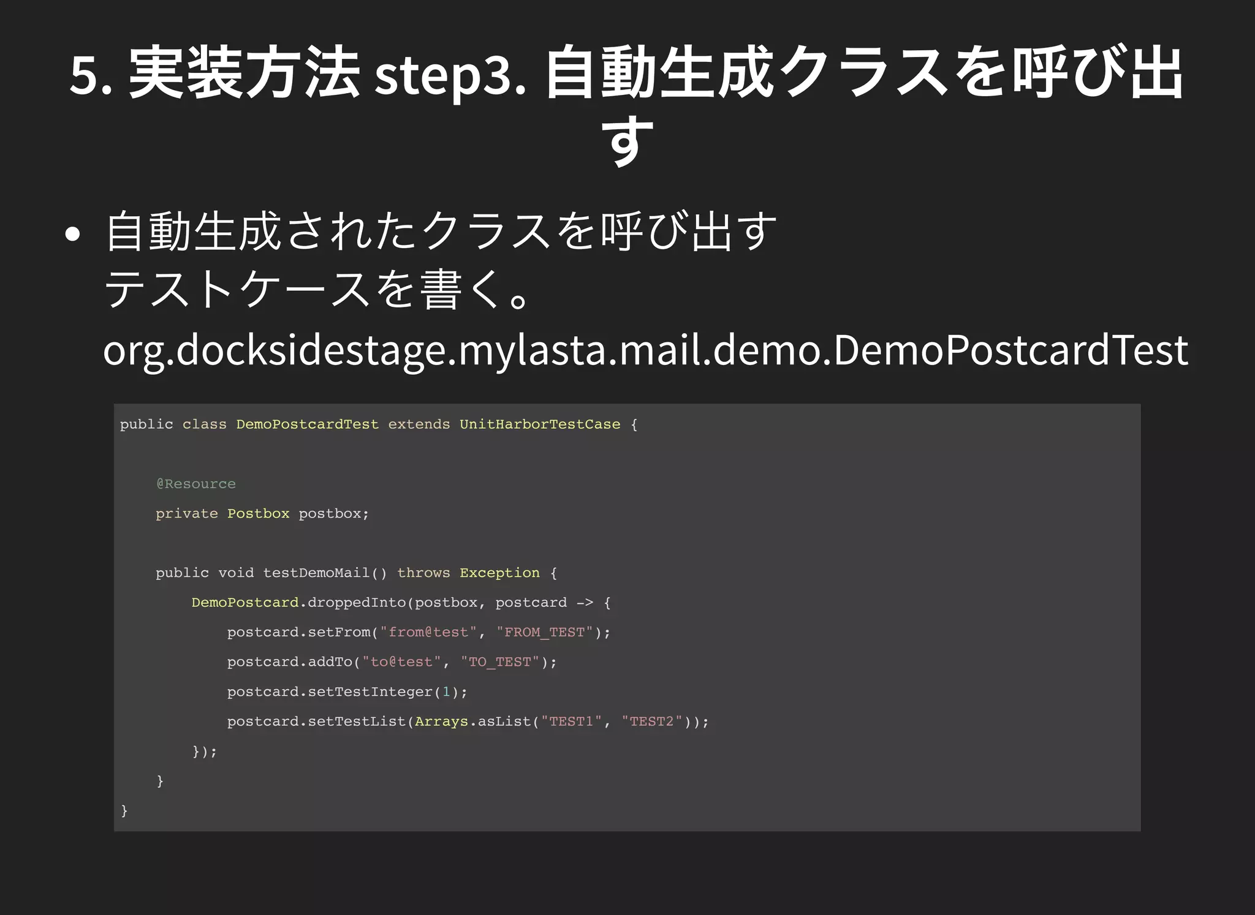Click the testDemoMail method name
Image resolution: width=1255 pixels, height=915 pixels.
(316, 573)
